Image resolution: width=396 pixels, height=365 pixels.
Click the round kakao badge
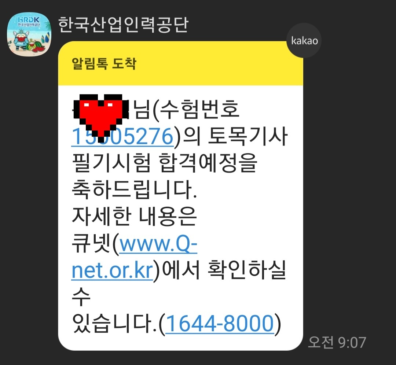click(x=304, y=40)
